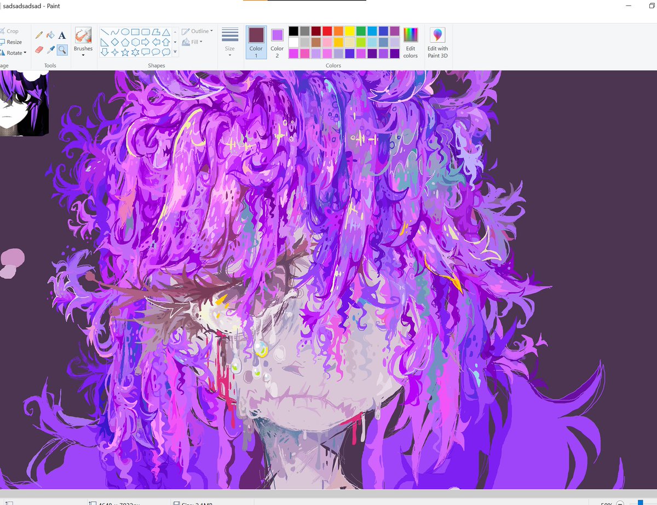Select the Color picker eyedropper tool
The width and height of the screenshot is (657, 505).
click(x=51, y=49)
